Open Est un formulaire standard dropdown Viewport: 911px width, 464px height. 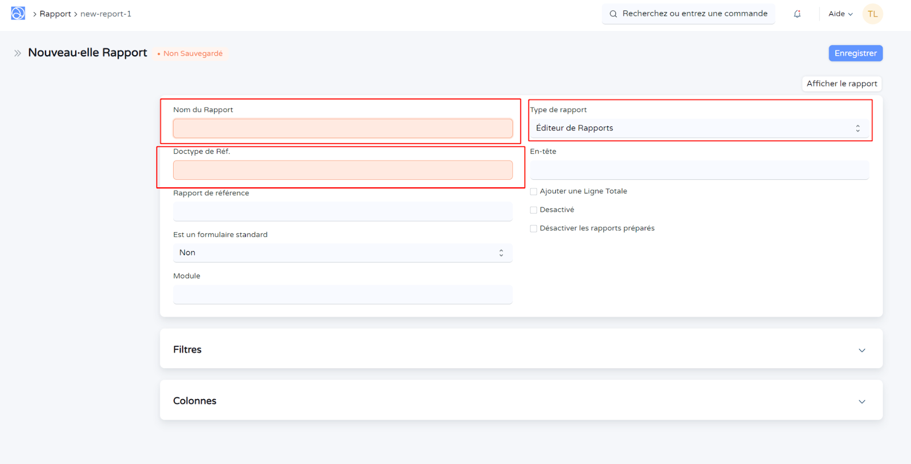click(342, 253)
